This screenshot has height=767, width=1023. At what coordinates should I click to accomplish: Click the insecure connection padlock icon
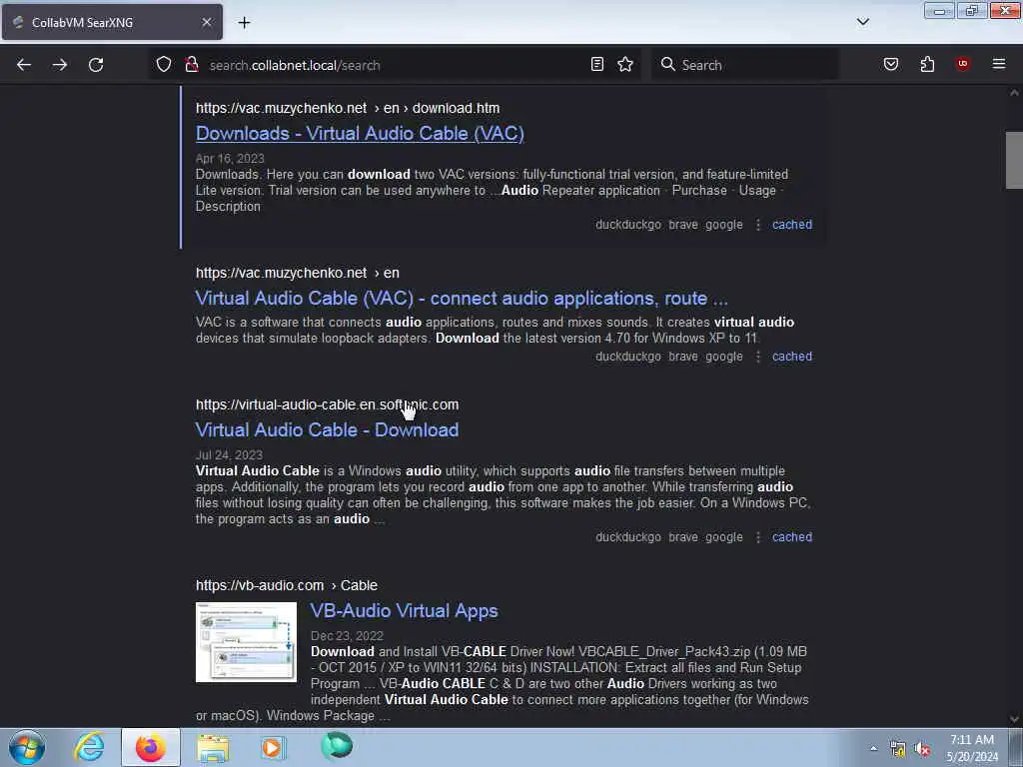tap(191, 64)
